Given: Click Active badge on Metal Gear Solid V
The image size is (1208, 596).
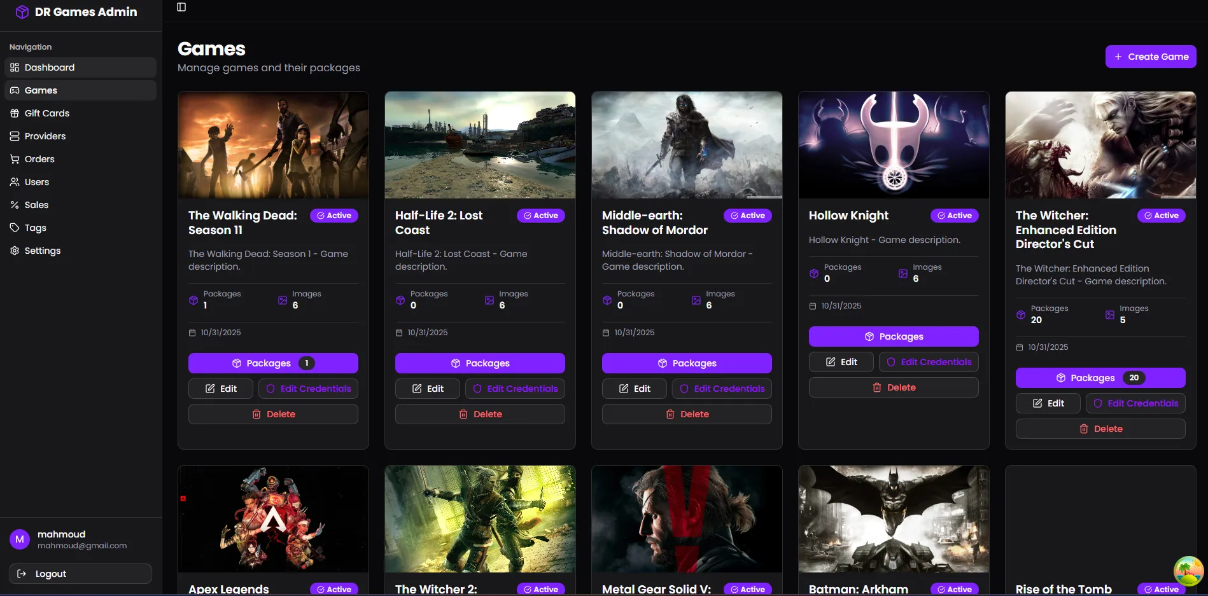Looking at the screenshot, I should pyautogui.click(x=748, y=589).
